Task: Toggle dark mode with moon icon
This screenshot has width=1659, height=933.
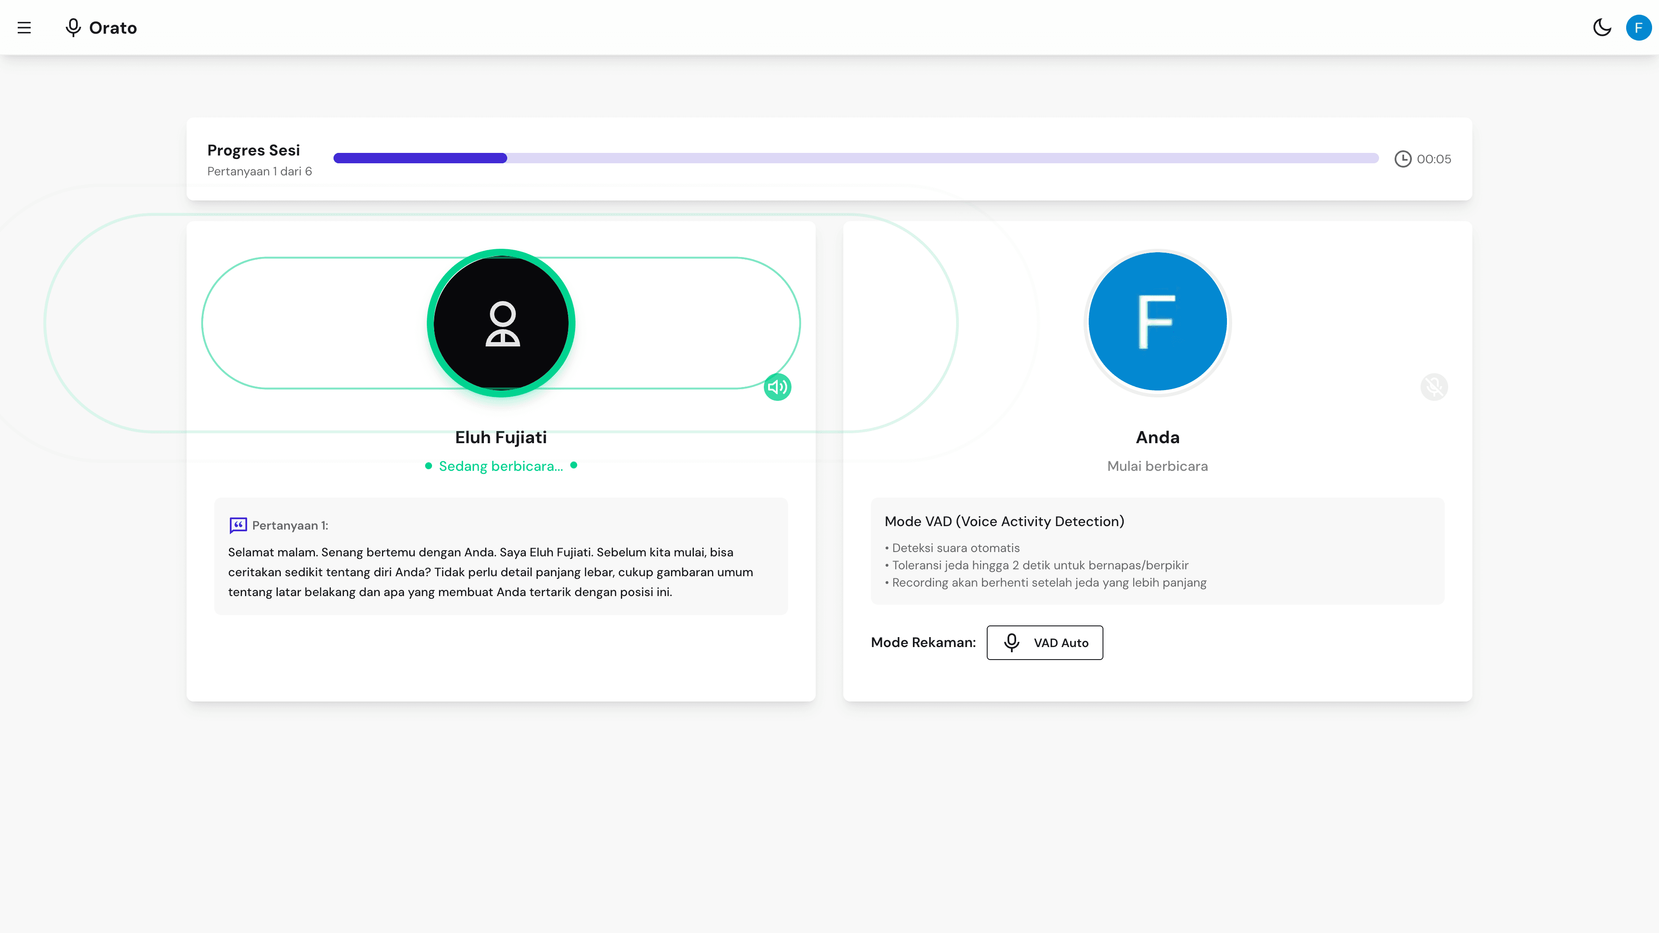Action: tap(1602, 28)
